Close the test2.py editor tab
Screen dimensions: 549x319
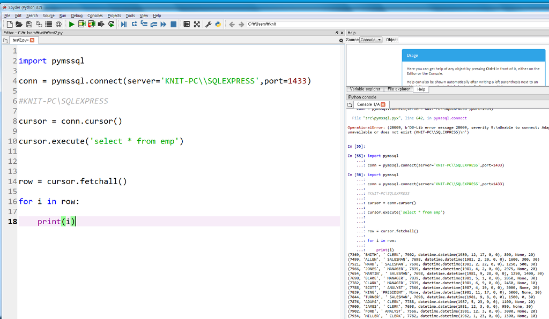32,40
